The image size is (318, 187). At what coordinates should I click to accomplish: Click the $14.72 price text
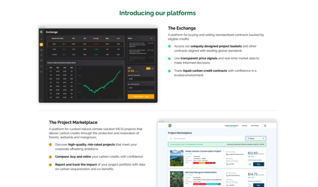[253, 174]
